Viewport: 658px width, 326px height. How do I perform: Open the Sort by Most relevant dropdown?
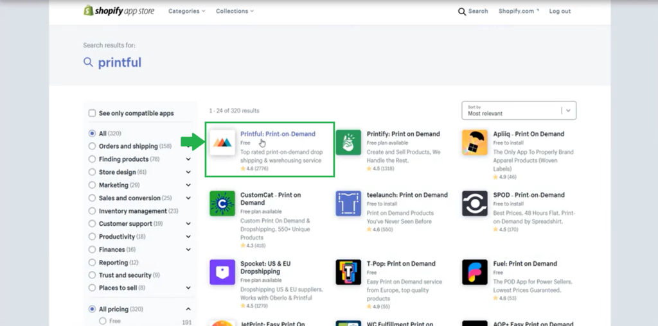[519, 110]
